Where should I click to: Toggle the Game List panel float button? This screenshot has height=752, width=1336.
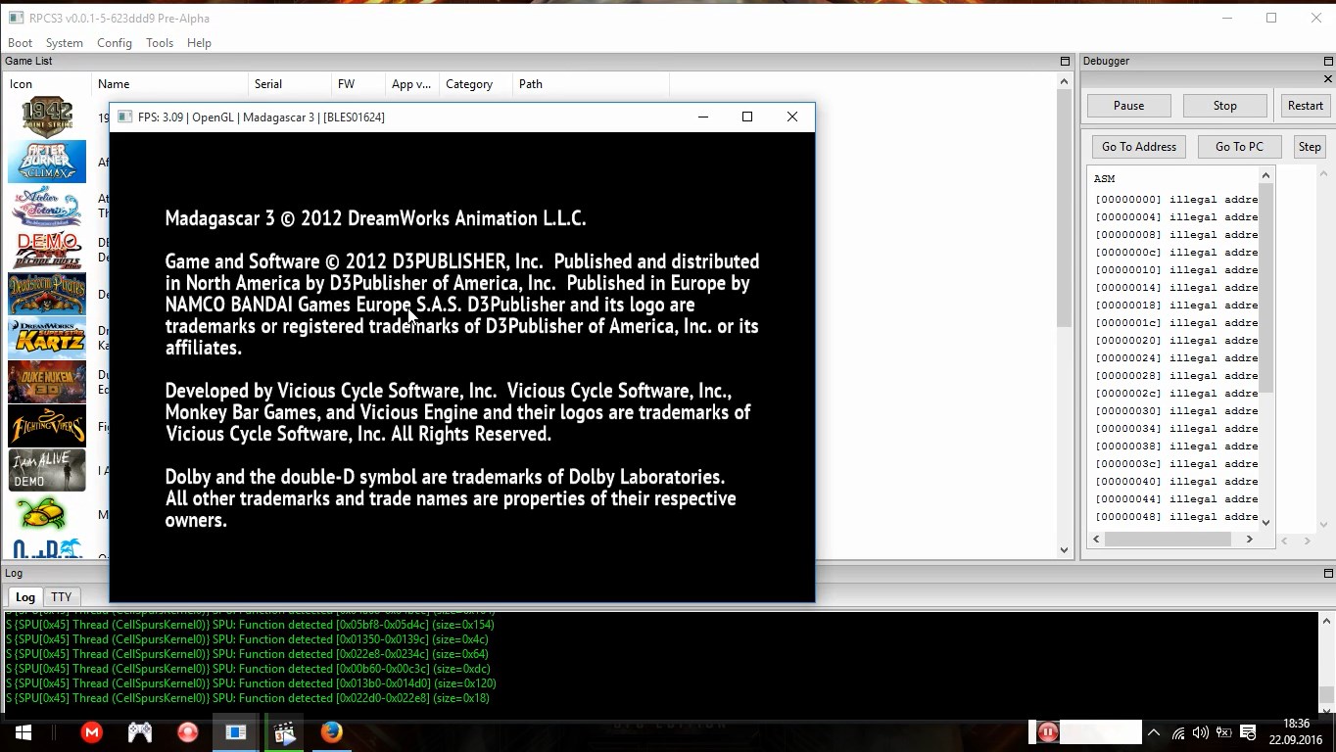coord(1065,61)
